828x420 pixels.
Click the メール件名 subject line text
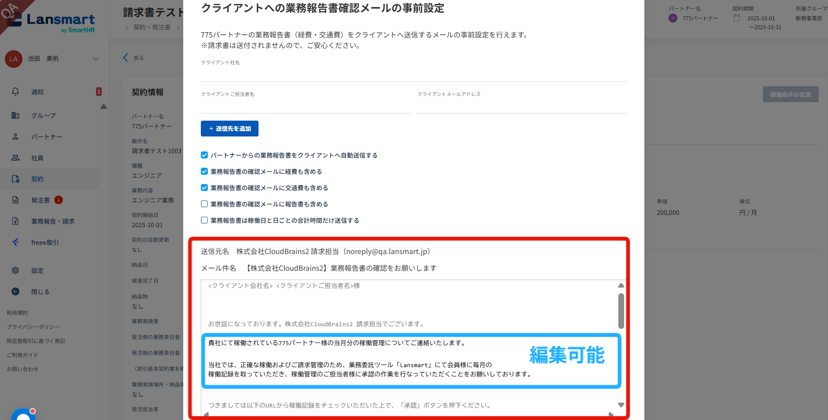pos(319,268)
